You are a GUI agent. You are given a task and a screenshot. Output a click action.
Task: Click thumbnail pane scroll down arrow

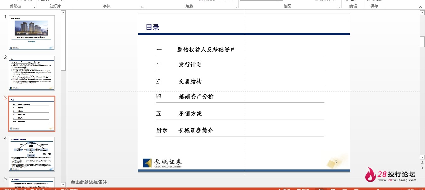(x=63, y=185)
